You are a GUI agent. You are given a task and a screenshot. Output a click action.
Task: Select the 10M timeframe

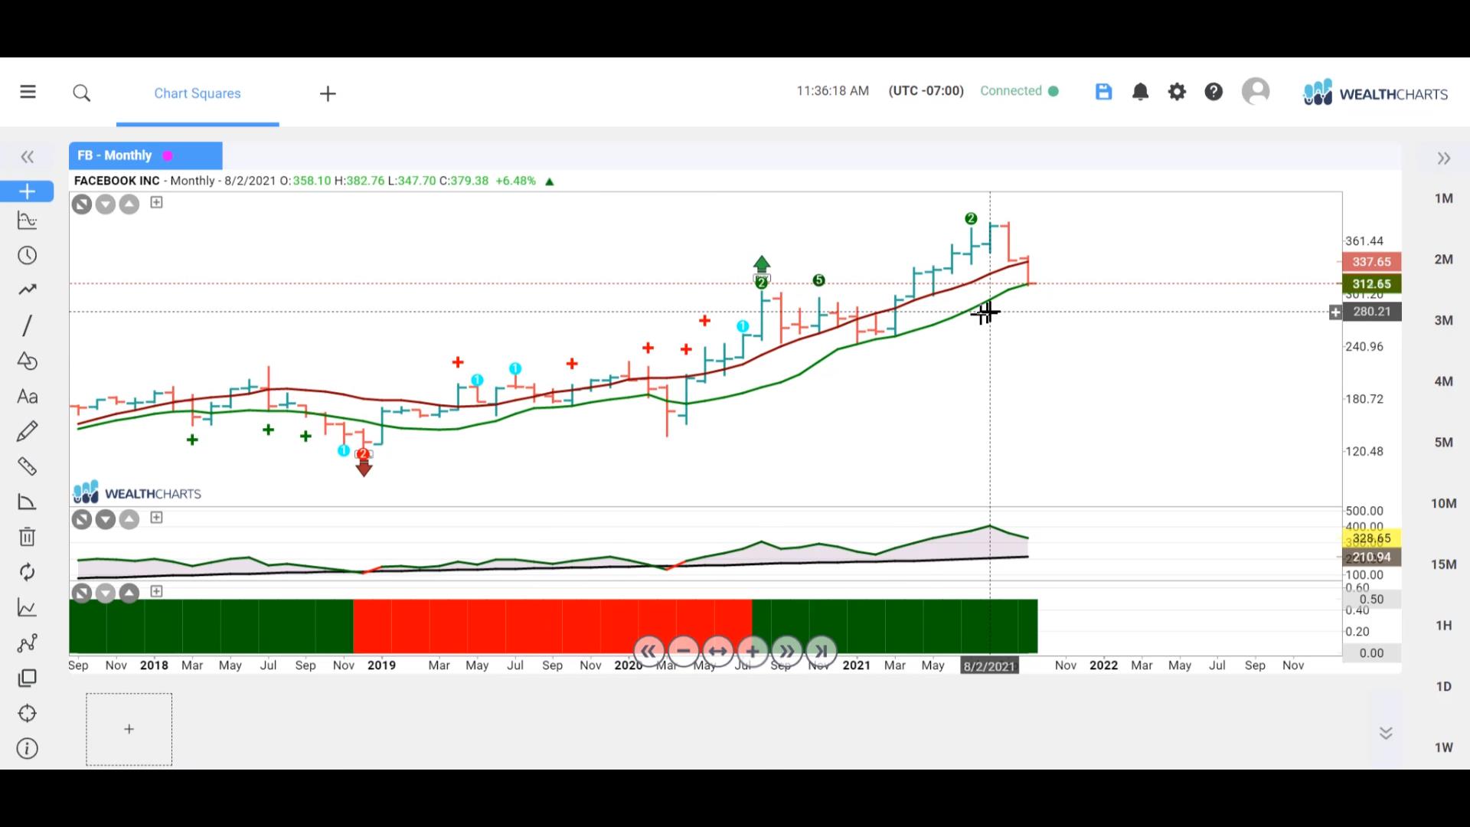click(x=1443, y=503)
